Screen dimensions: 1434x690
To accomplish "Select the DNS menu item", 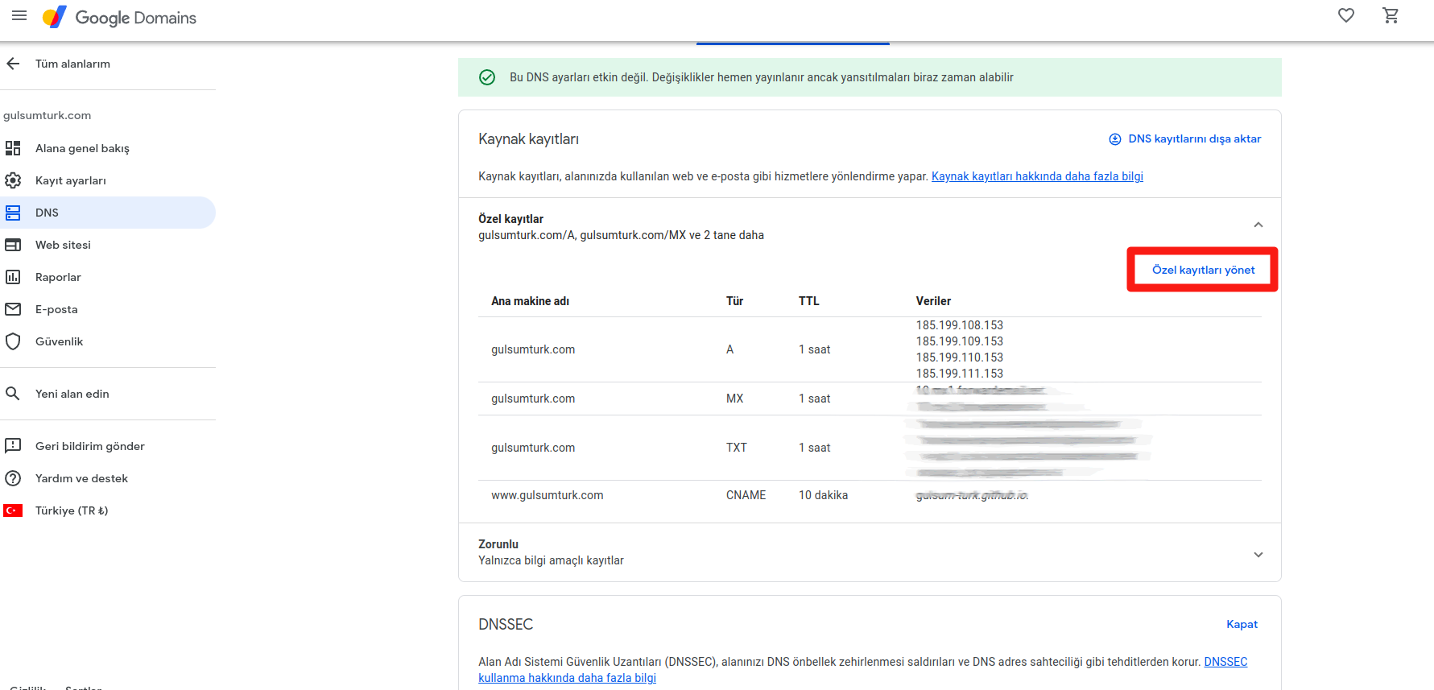I will (108, 213).
